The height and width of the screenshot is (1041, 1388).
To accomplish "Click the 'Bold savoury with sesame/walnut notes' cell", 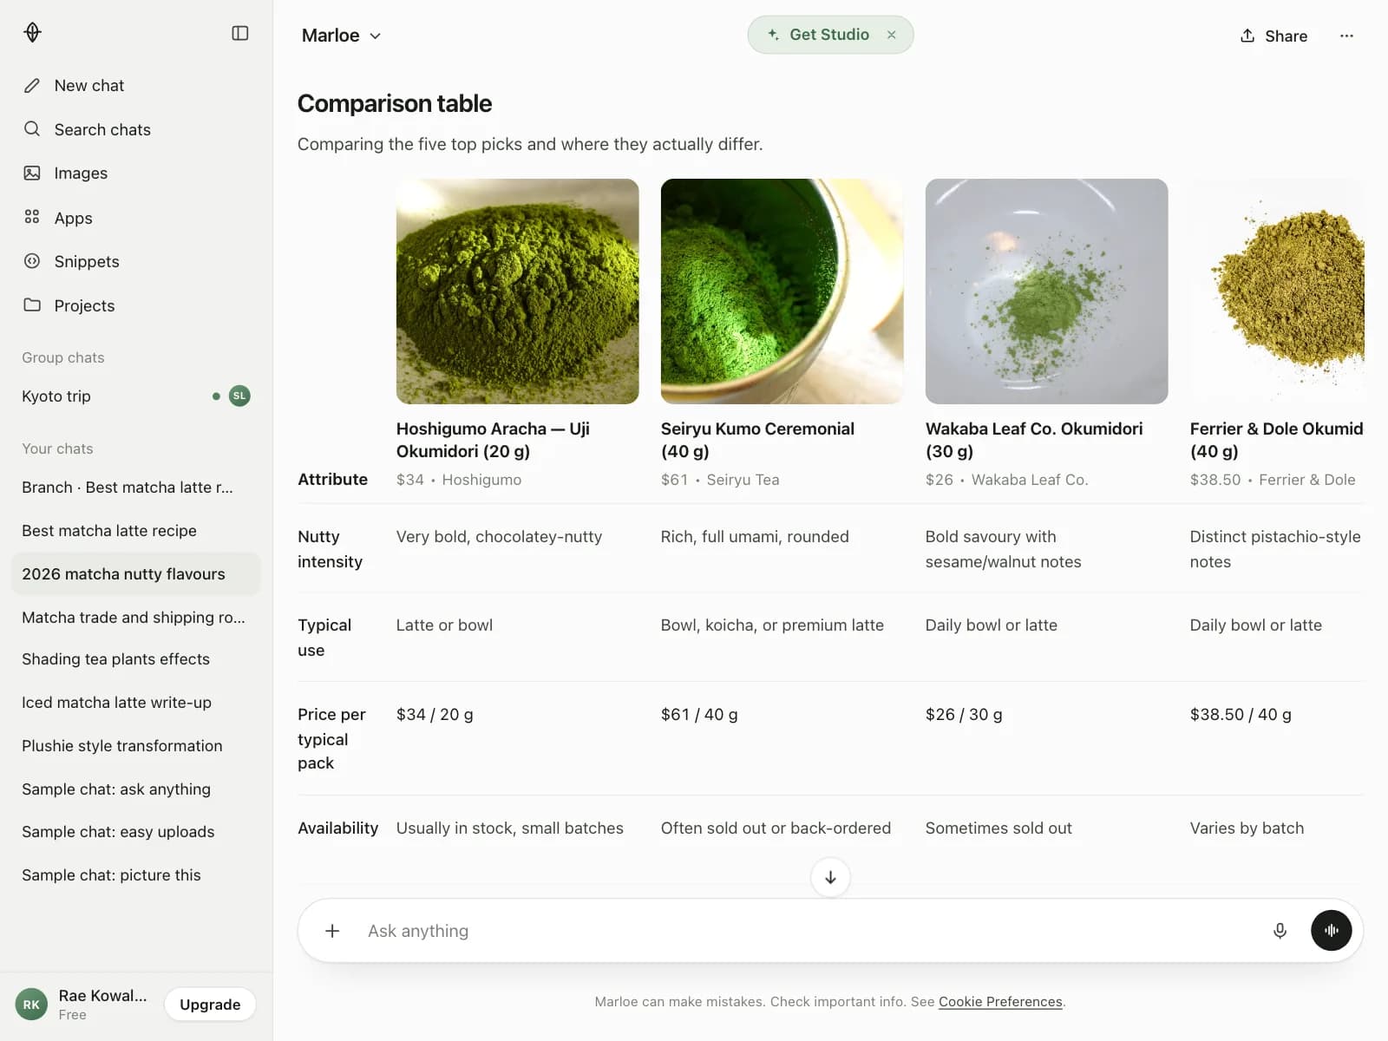I will coord(1004,549).
